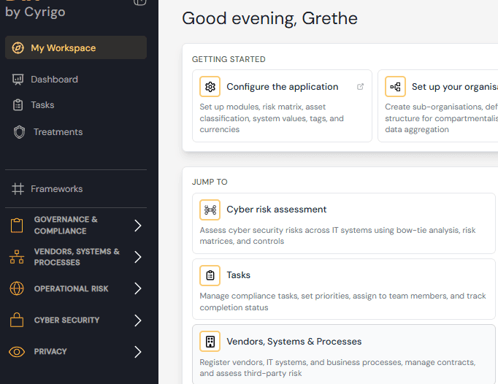Select the sidebar Vendors, Systems & Processes label
The height and width of the screenshot is (384, 498).
(77, 257)
